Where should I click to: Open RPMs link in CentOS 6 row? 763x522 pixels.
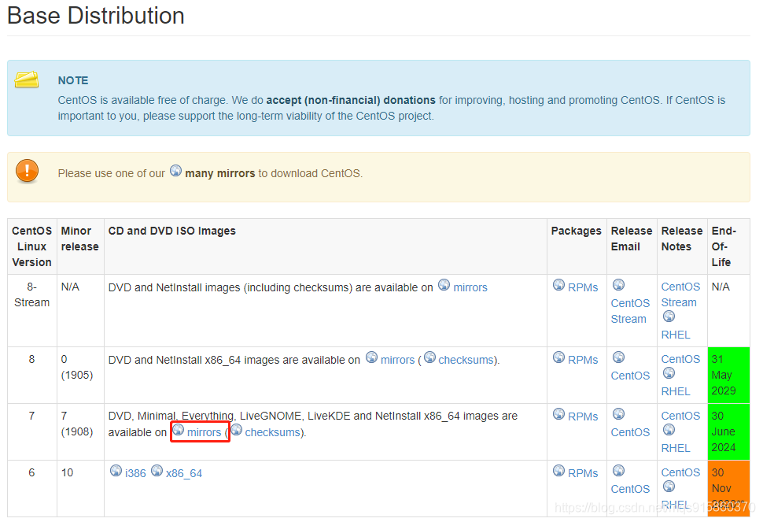click(x=583, y=473)
